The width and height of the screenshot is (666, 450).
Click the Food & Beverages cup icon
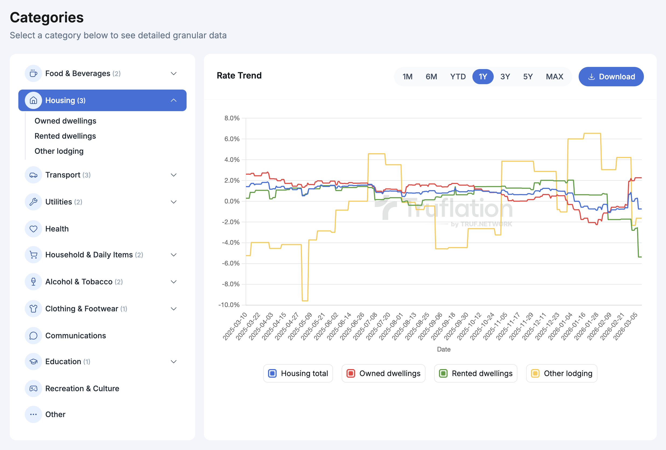point(33,73)
